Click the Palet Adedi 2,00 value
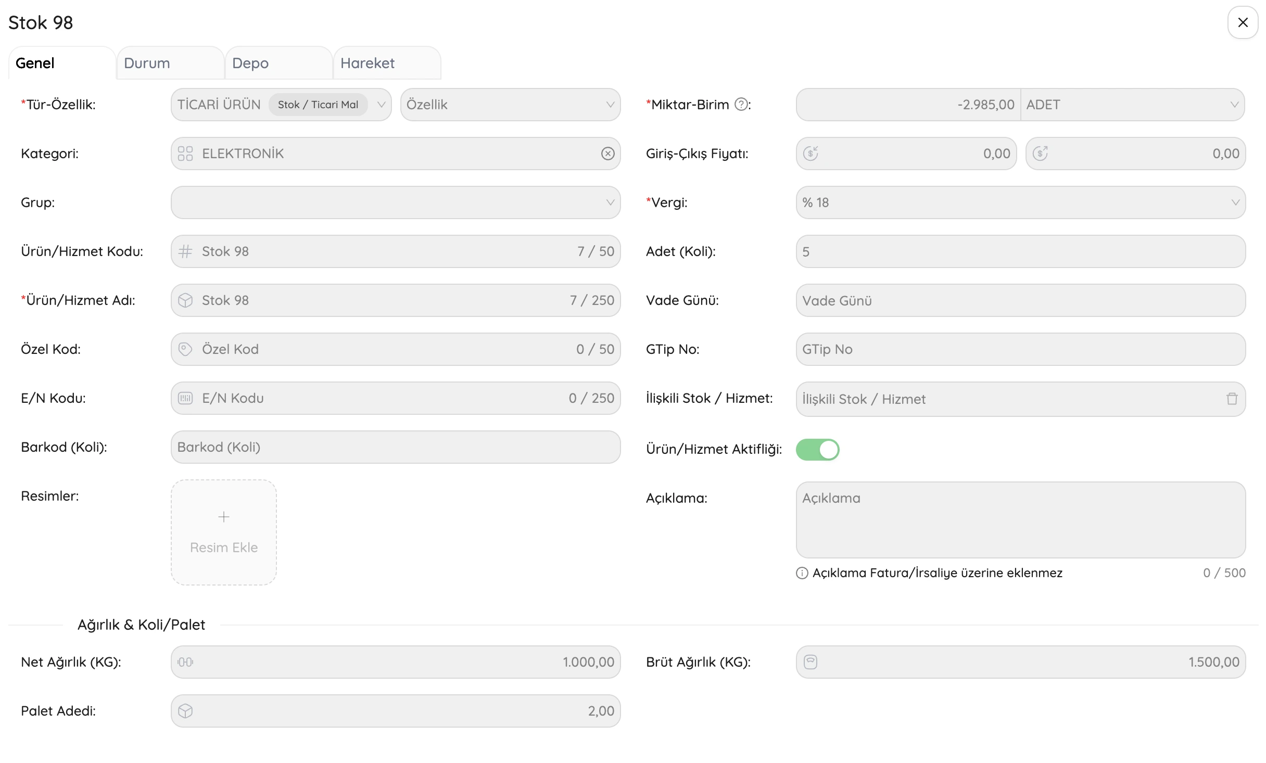The width and height of the screenshot is (1266, 763). (x=601, y=711)
